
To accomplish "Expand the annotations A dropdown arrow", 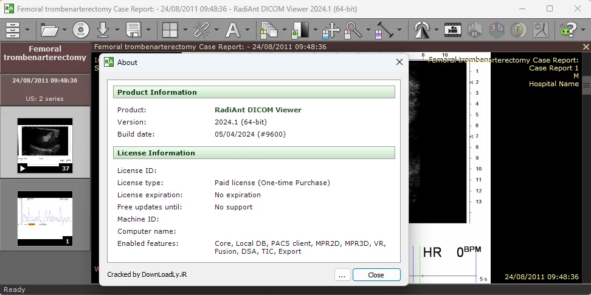I will 247,30.
